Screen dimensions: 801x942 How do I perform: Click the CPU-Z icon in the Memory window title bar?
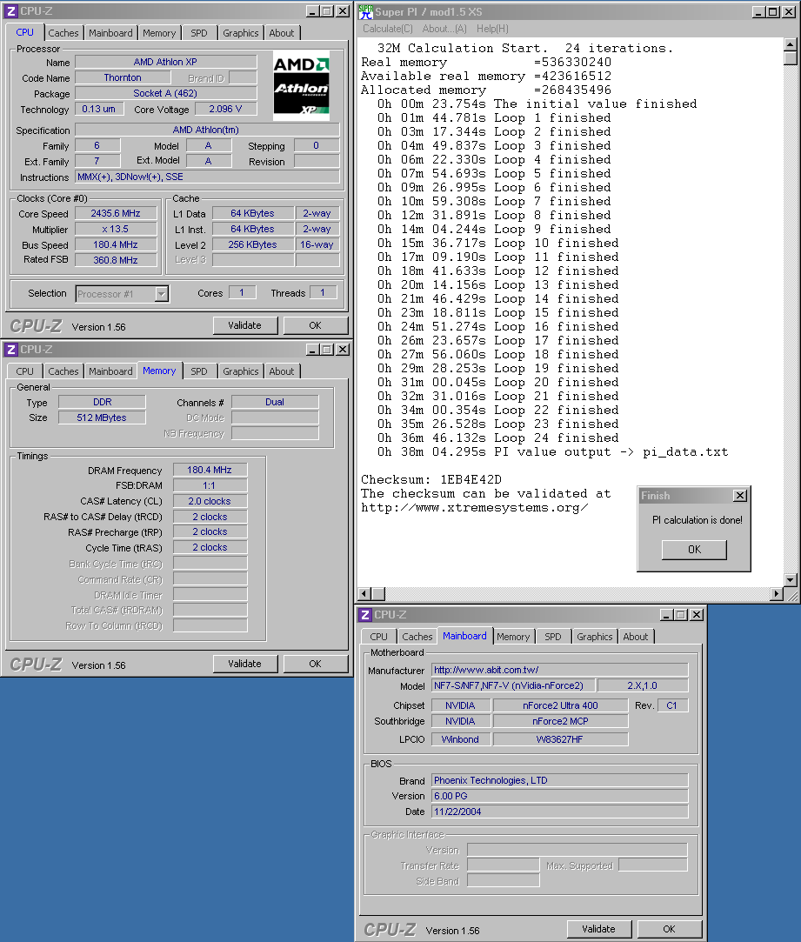click(11, 350)
